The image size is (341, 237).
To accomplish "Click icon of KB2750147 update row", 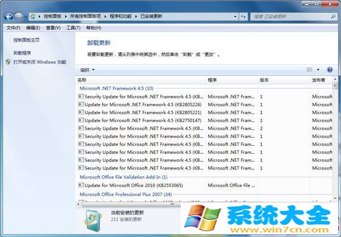I will pos(81,120).
